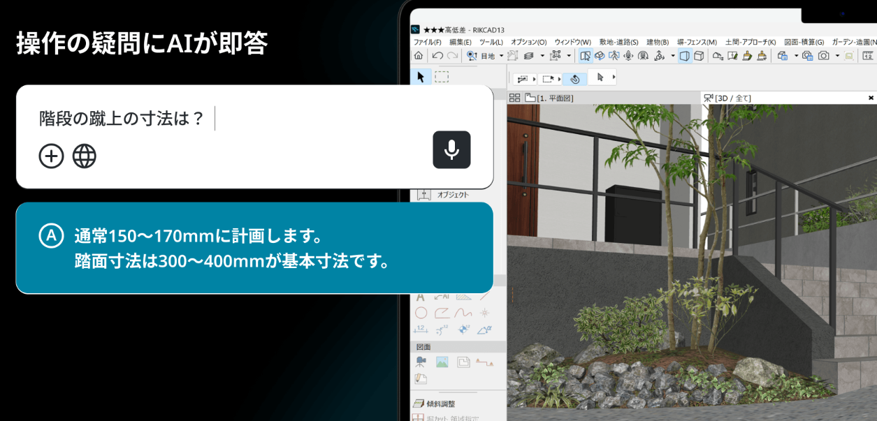
Task: Select the Spline curve tool
Action: 463,313
